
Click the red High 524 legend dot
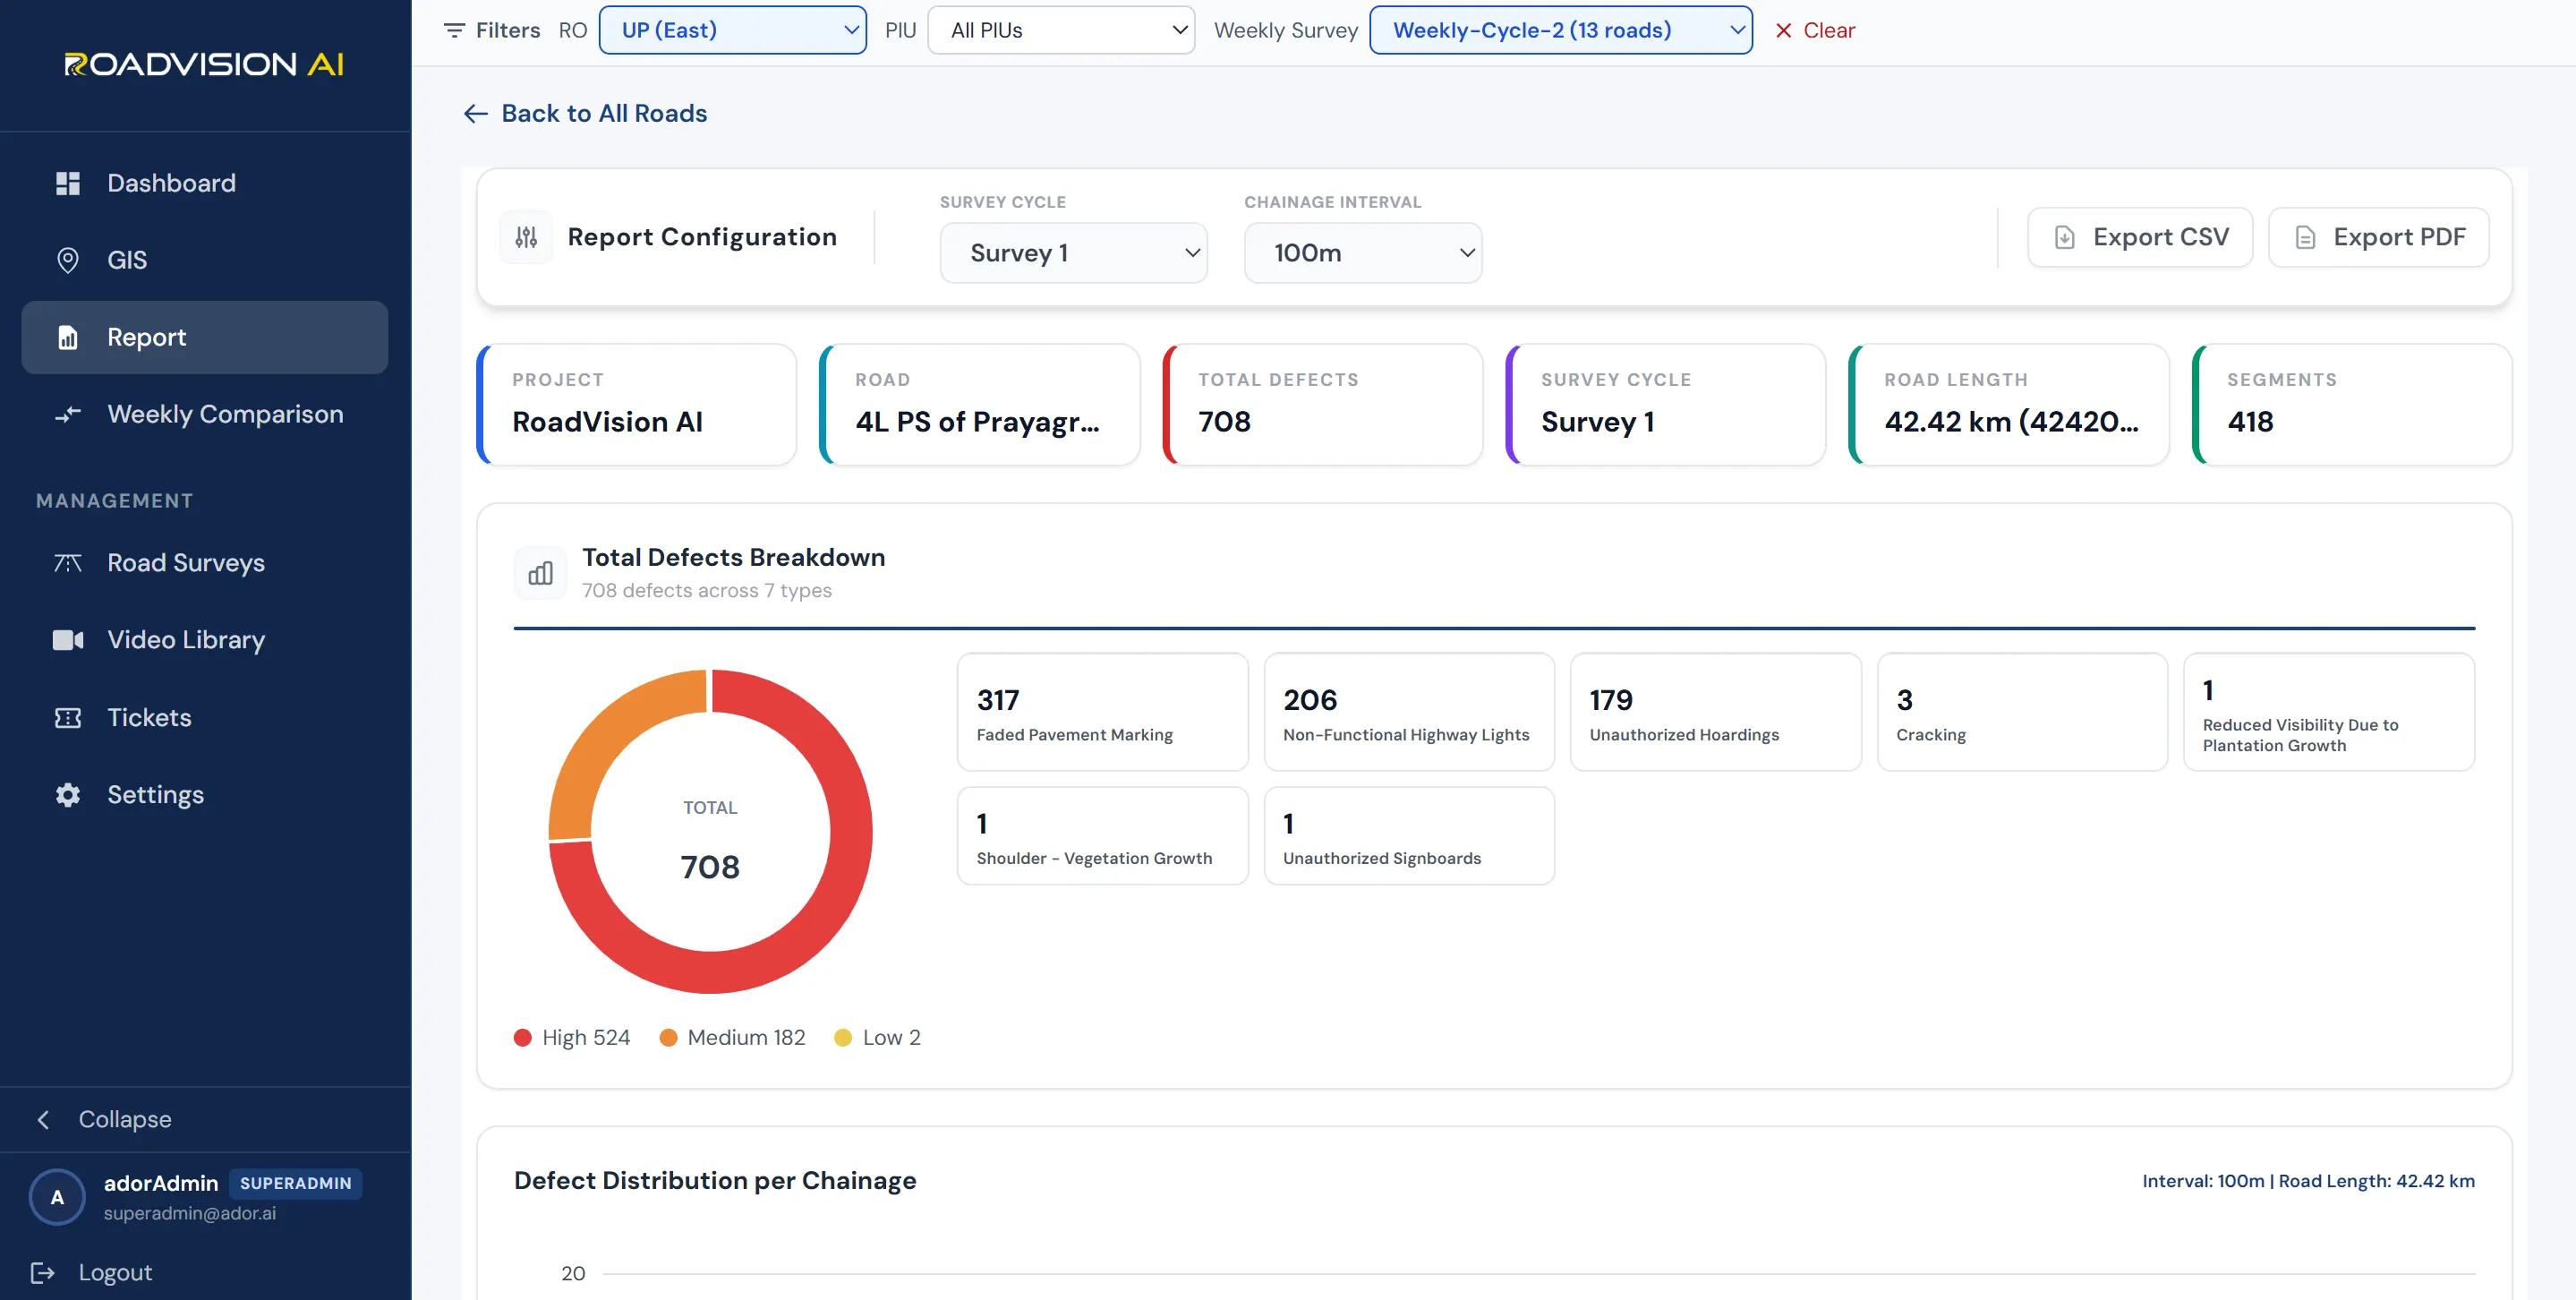(522, 1038)
